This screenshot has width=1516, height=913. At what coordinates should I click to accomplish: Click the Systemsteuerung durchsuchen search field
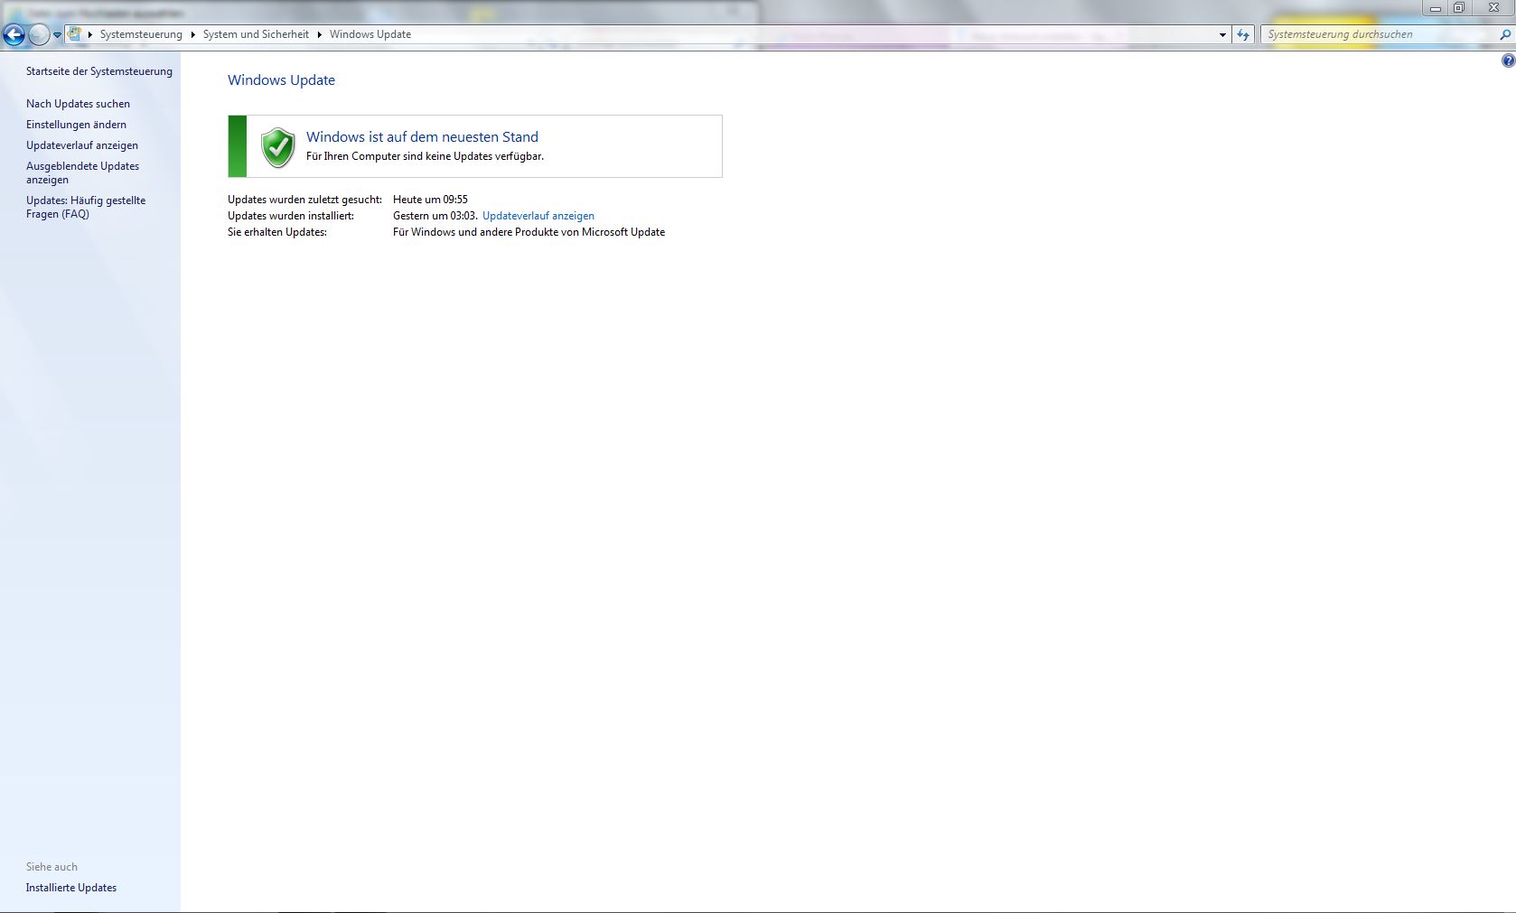[x=1373, y=34]
